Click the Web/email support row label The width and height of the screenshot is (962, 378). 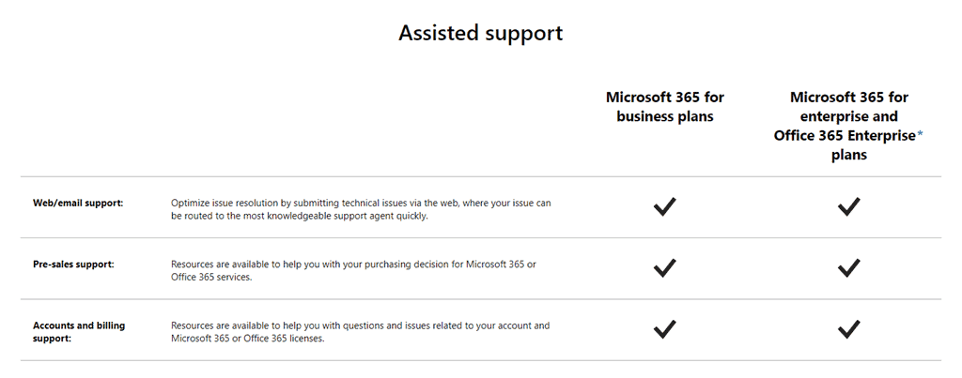tap(78, 203)
